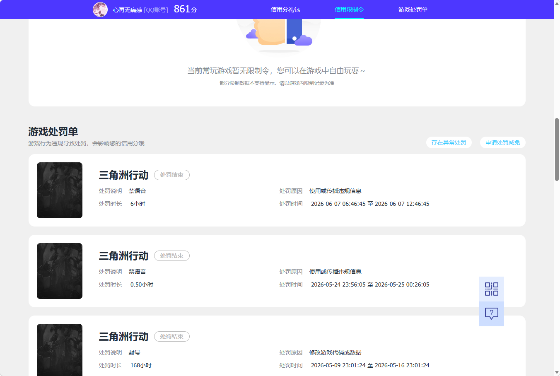Click the user avatar in the header
The image size is (560, 376).
click(100, 10)
